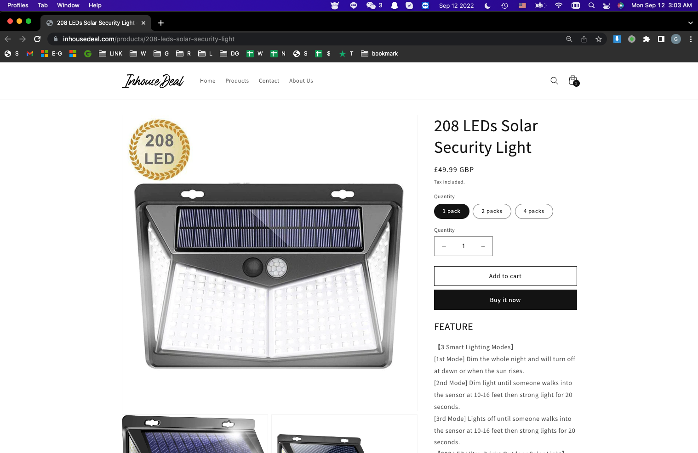Bookmark this page with the star icon
This screenshot has height=453, width=698.
[599, 39]
